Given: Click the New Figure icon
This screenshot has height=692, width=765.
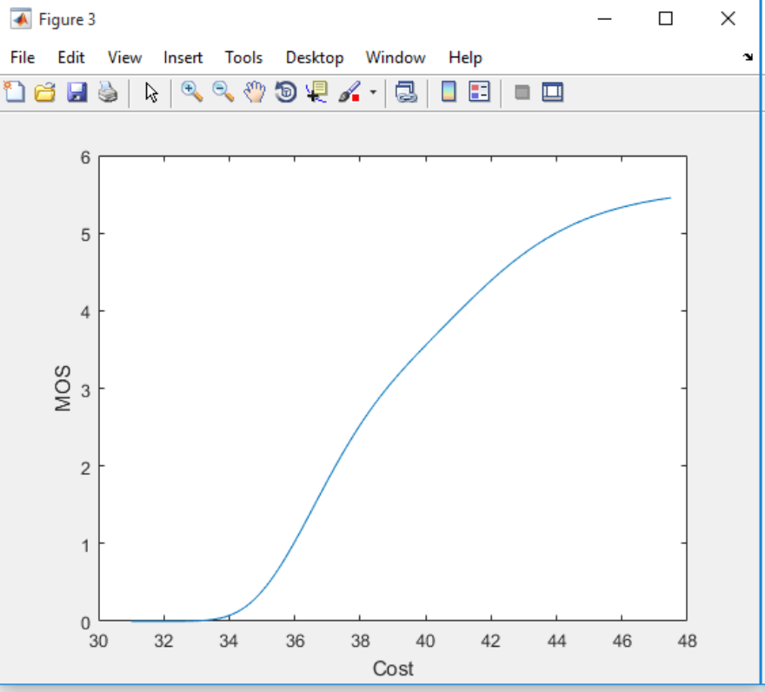Looking at the screenshot, I should pos(14,92).
